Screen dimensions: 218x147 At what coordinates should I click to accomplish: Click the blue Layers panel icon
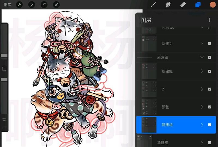(198, 5)
